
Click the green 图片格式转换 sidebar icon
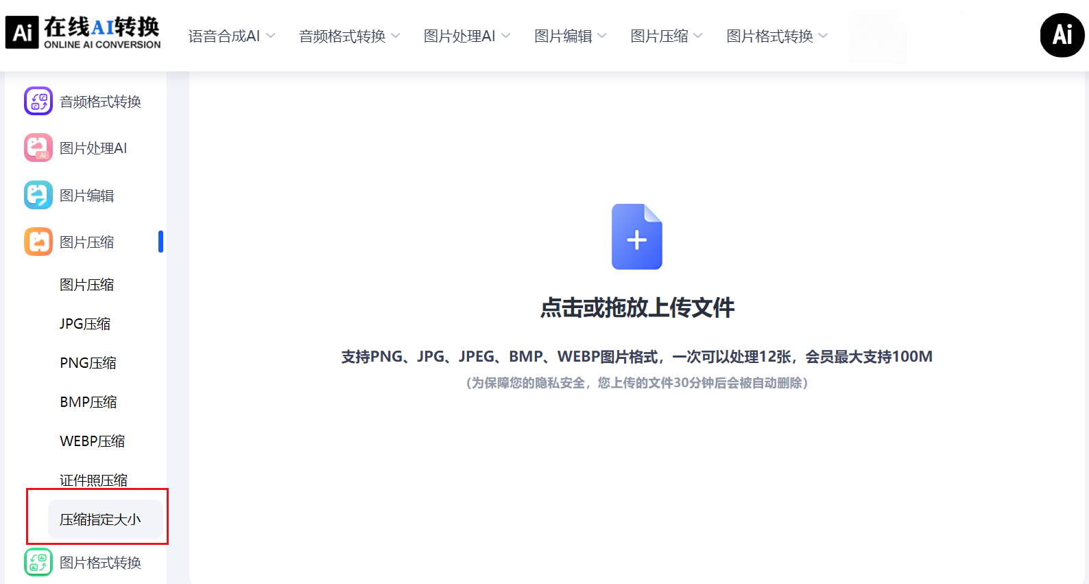point(38,562)
